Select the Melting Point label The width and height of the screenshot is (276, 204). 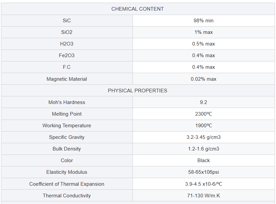67,114
